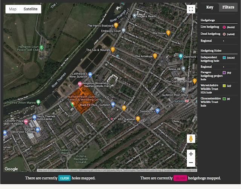Click the live hedgehog dot on Balaclava Rd

point(112,118)
